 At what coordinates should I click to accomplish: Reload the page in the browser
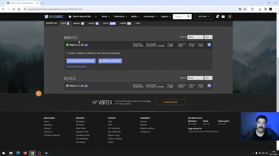14,9
